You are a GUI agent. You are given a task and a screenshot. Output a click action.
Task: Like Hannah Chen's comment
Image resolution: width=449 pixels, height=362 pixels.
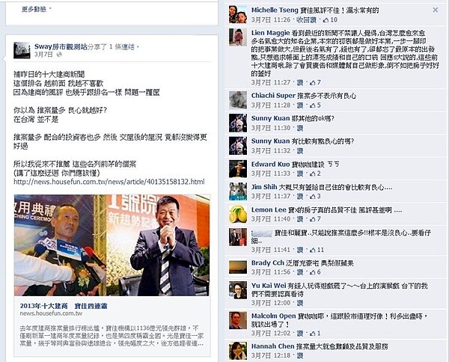pyautogui.click(x=300, y=355)
